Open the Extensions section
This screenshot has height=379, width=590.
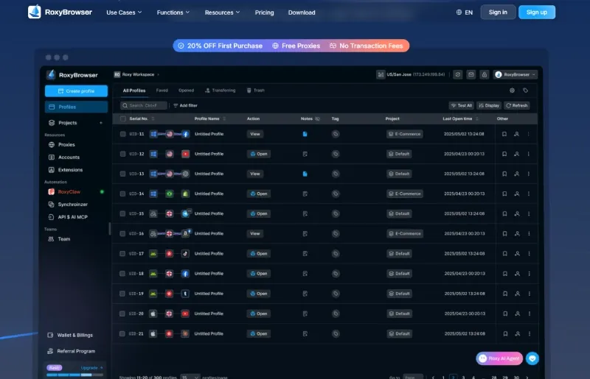[x=66, y=170]
